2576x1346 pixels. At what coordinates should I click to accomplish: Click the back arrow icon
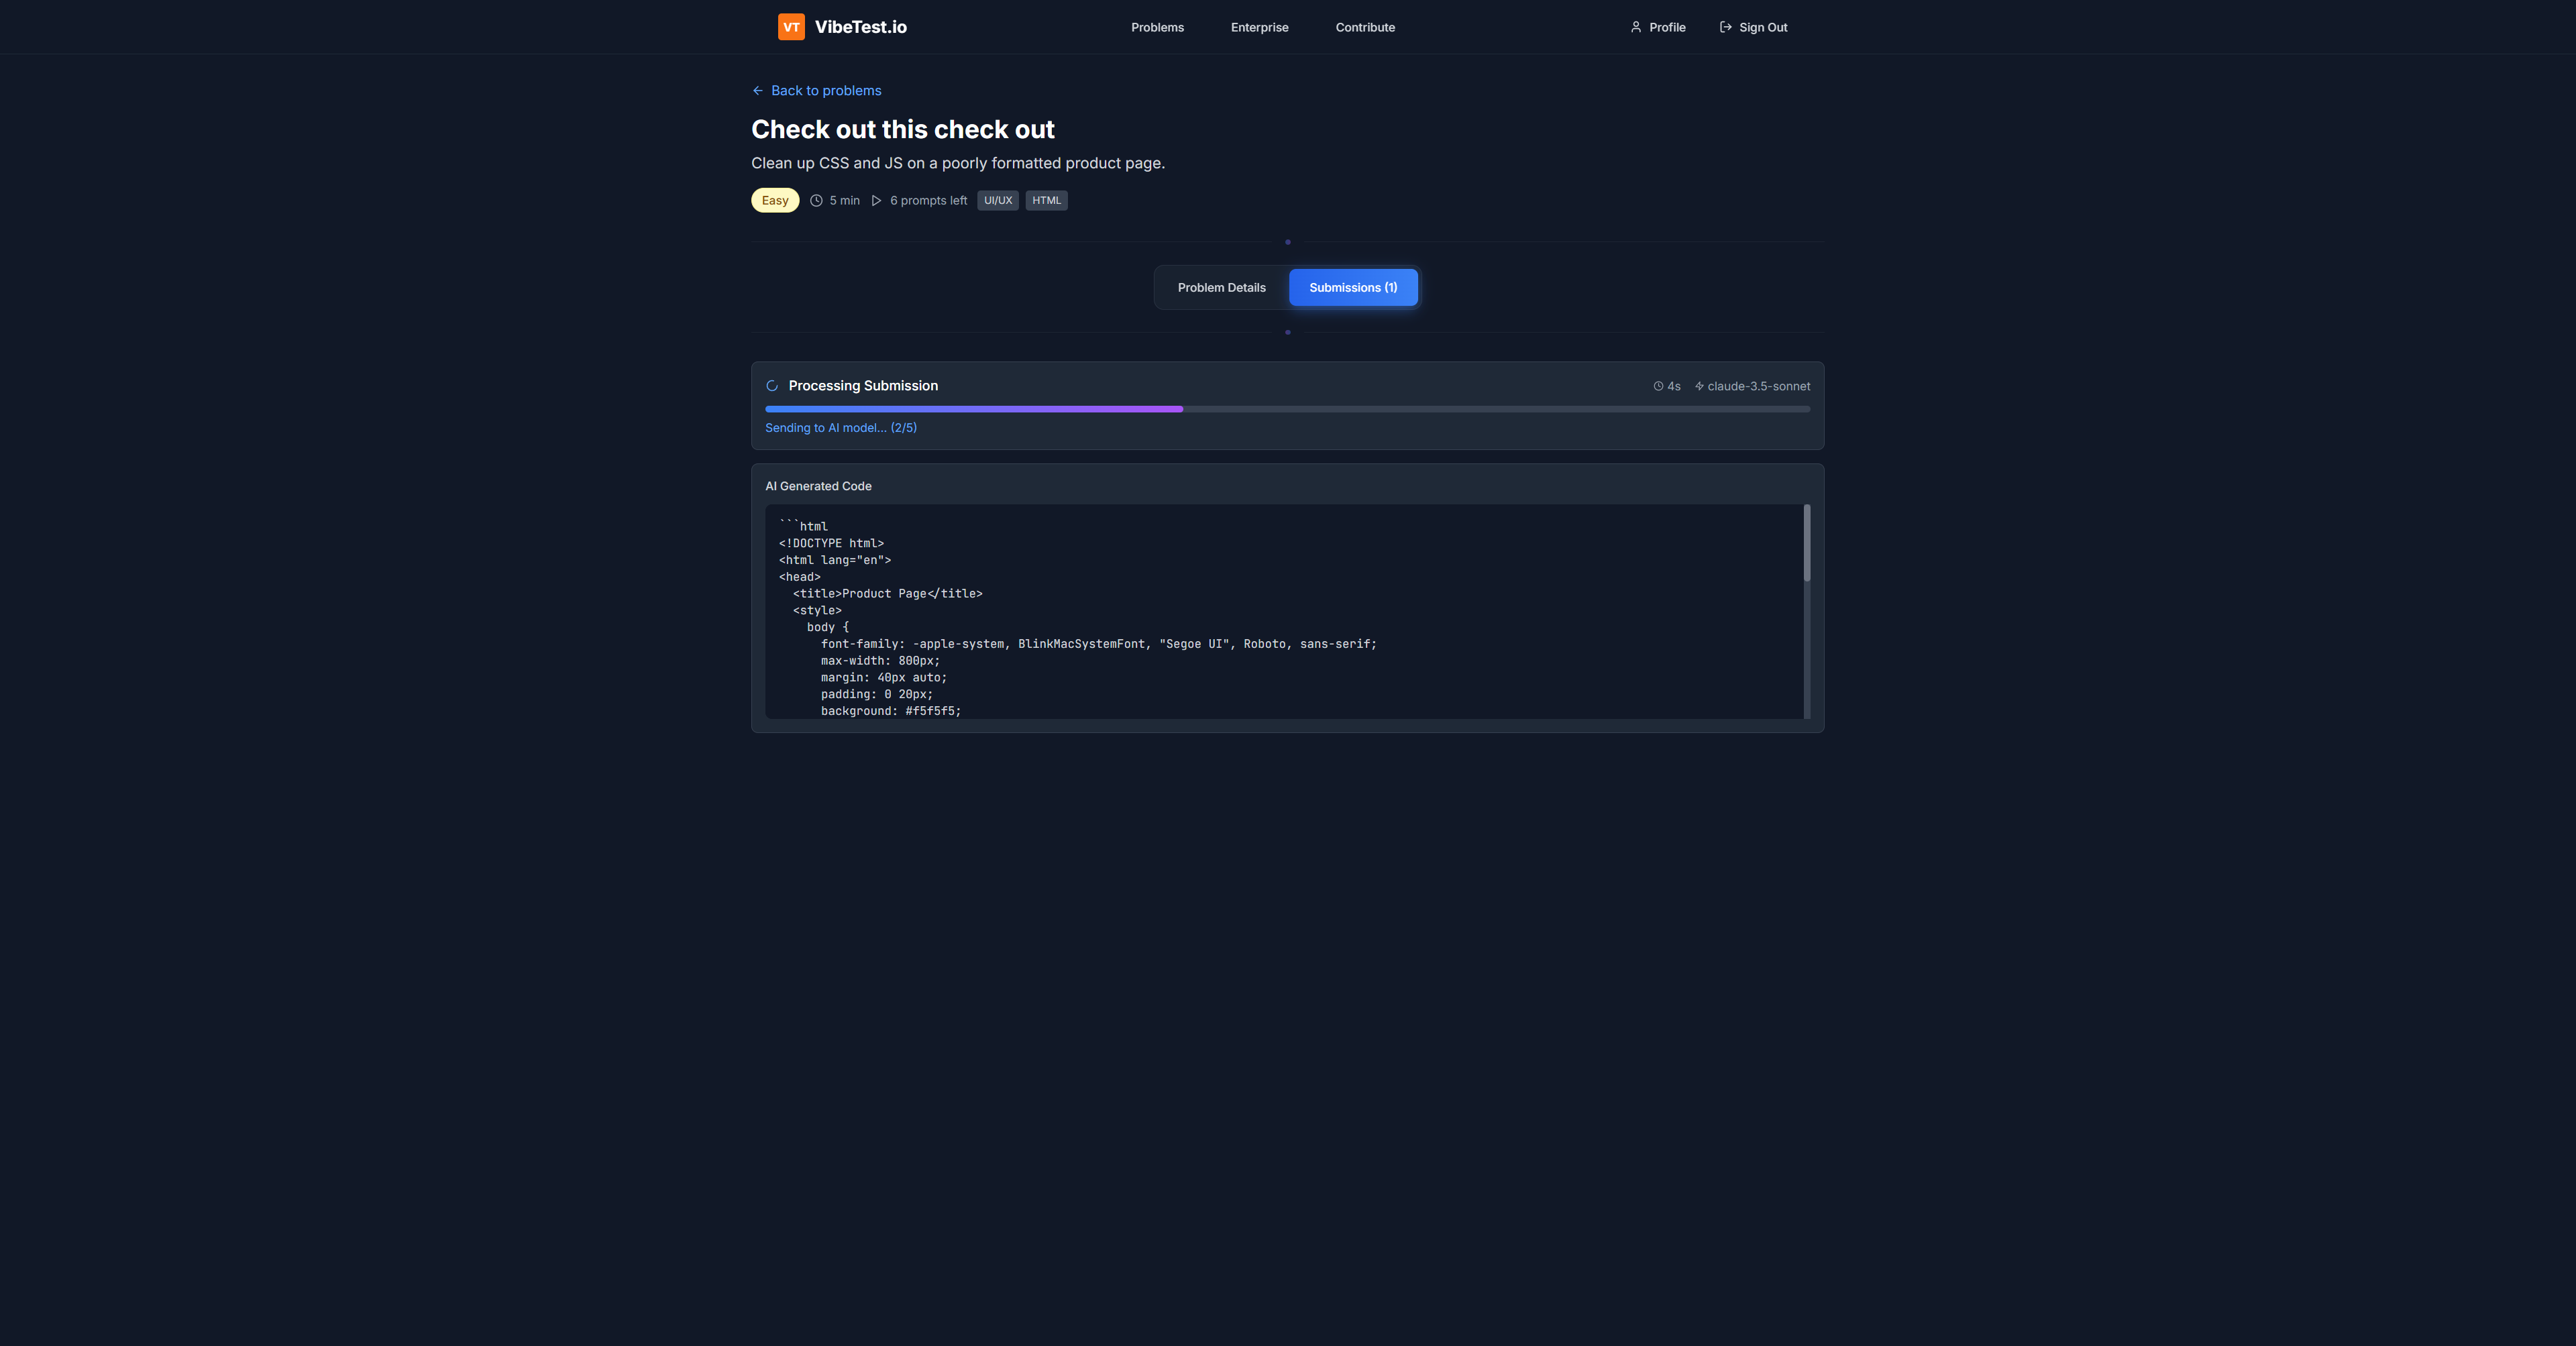tap(758, 91)
